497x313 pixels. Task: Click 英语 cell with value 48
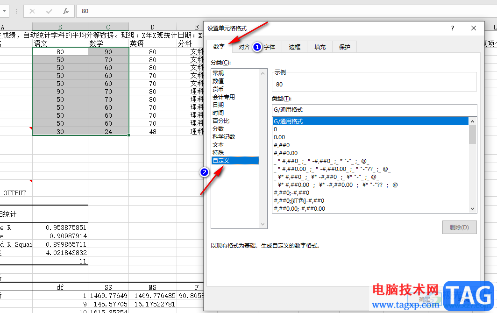click(153, 131)
